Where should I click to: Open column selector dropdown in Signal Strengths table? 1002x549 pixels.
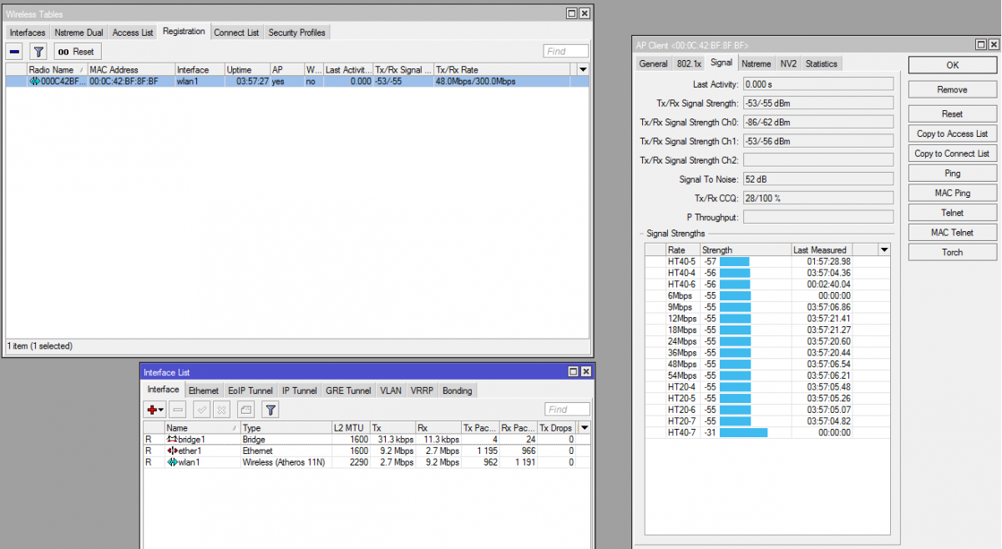[884, 249]
